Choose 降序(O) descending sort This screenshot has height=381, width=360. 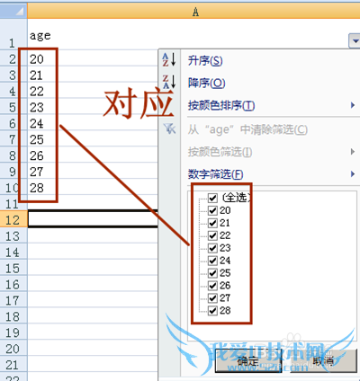[207, 83]
